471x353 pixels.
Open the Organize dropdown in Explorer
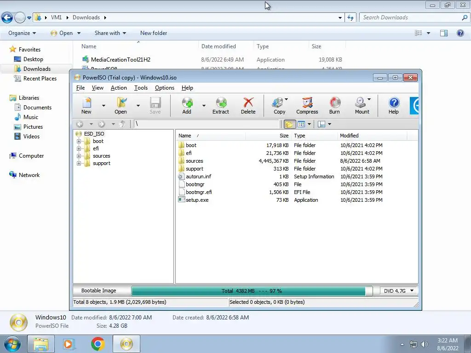click(x=22, y=33)
